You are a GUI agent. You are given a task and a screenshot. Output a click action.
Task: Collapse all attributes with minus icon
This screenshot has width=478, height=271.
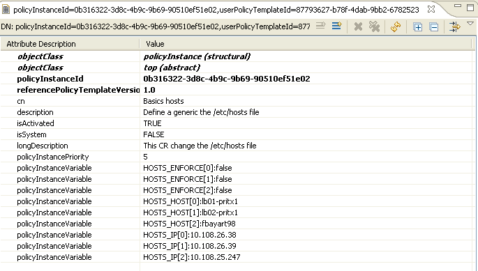click(x=434, y=27)
